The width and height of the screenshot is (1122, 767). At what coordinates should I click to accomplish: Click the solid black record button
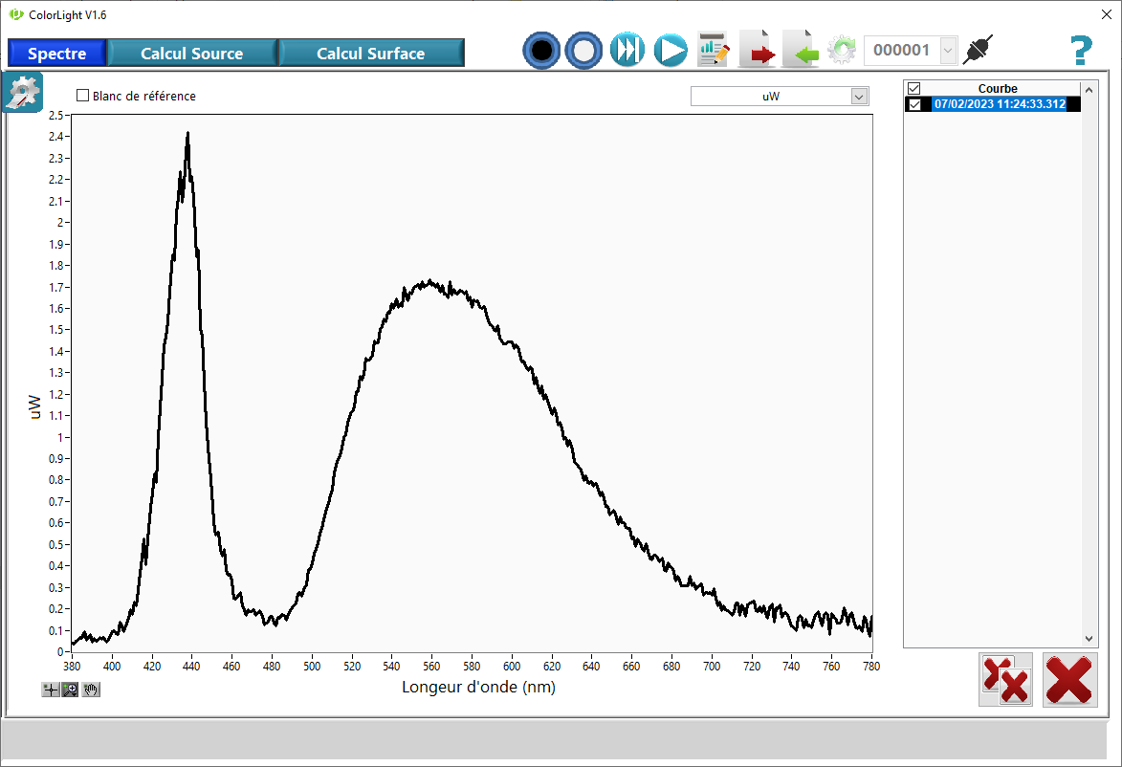[x=541, y=50]
